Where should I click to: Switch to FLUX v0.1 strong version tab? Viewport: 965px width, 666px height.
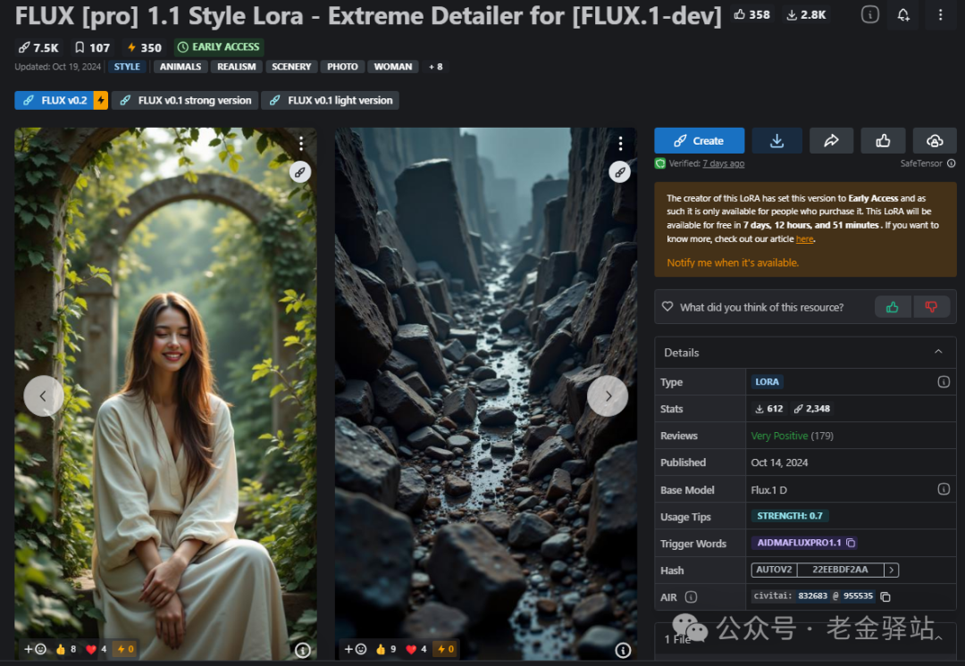pyautogui.click(x=185, y=100)
